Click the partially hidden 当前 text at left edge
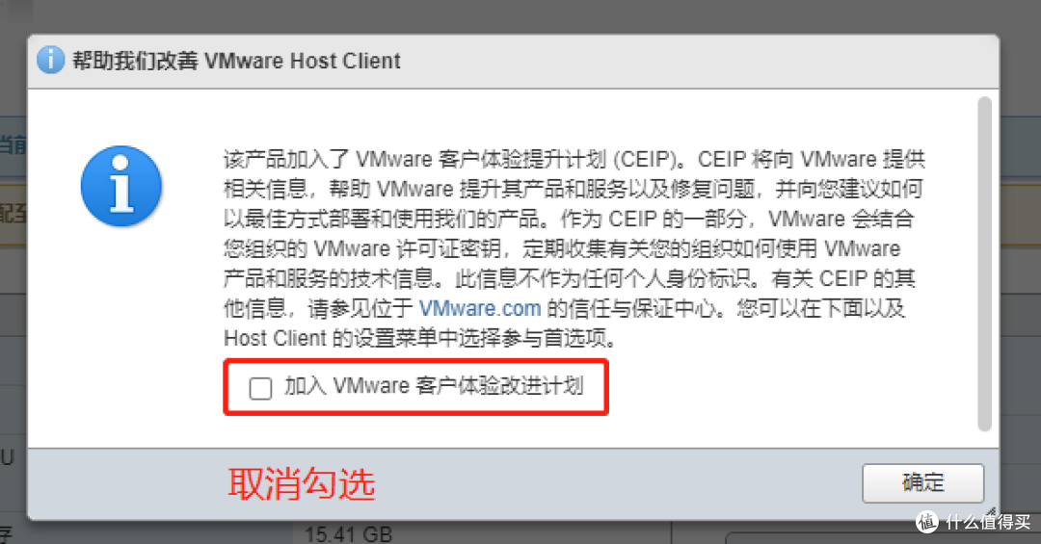The width and height of the screenshot is (1041, 544). click(13, 144)
